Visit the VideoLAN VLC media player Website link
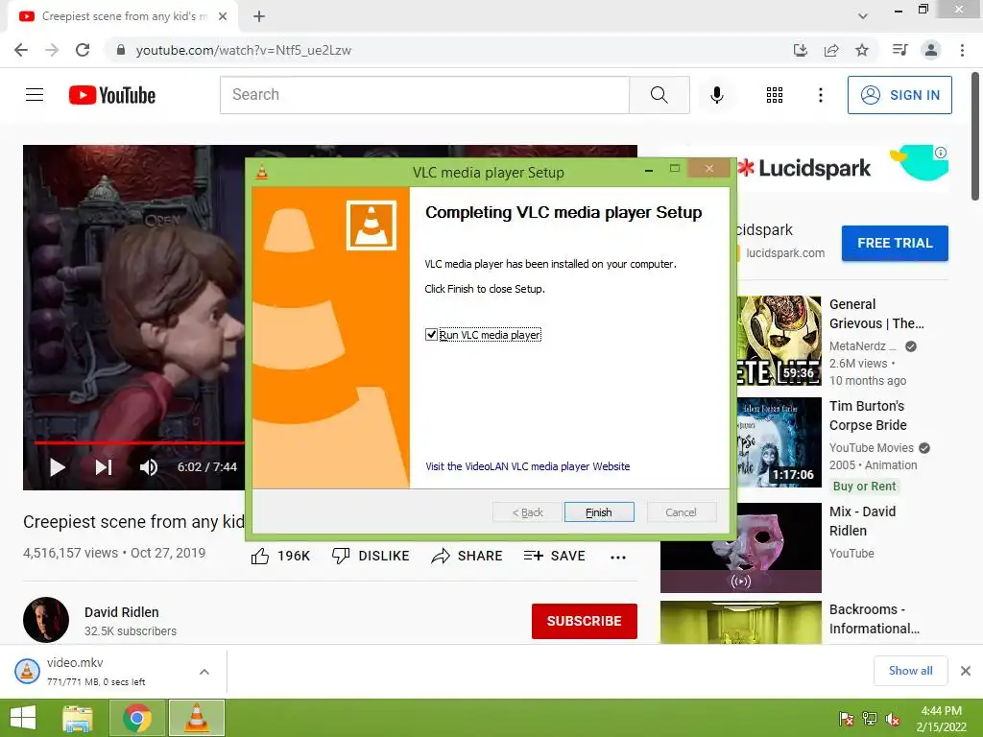The width and height of the screenshot is (983, 737). (528, 466)
